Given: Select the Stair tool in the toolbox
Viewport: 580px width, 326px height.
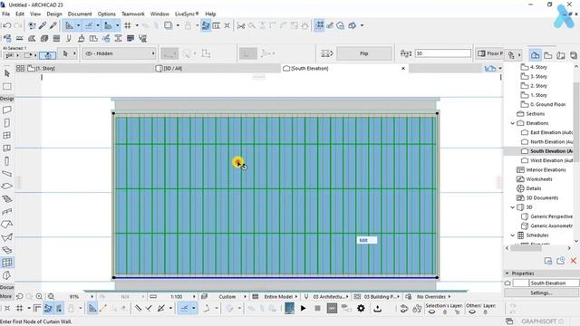Looking at the screenshot, I should (x=7, y=199).
